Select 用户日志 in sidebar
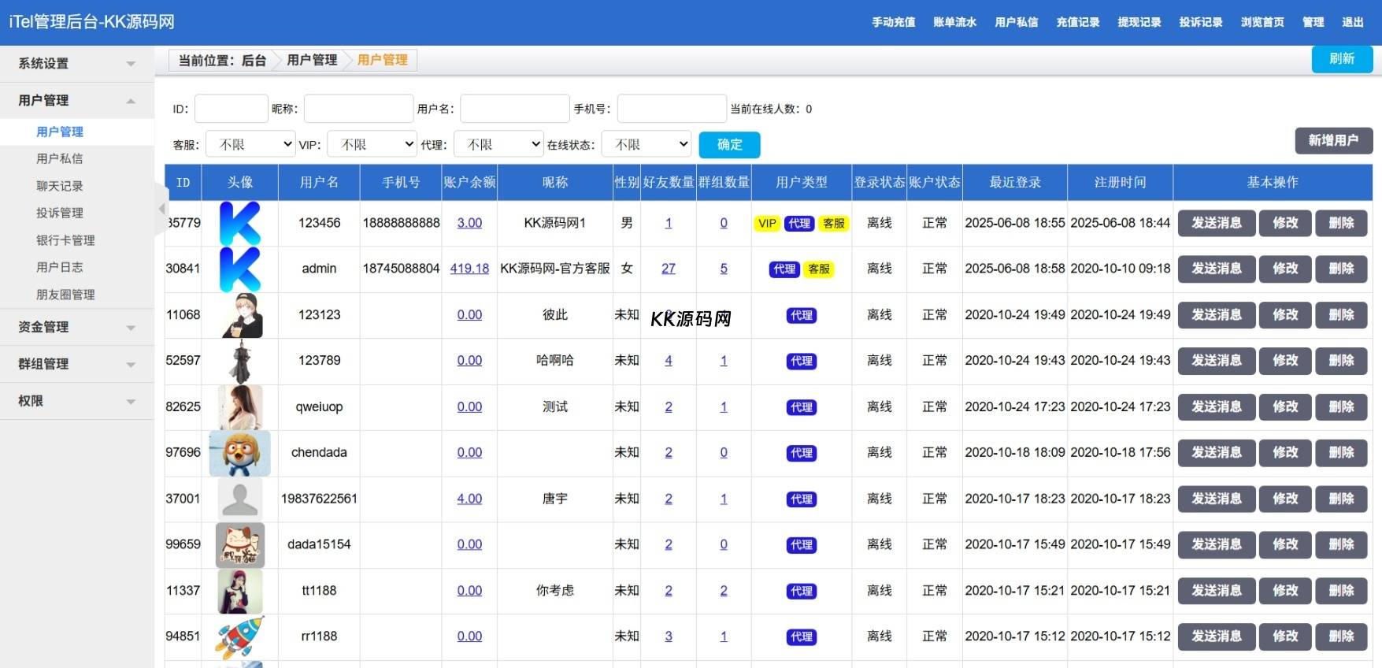1382x668 pixels. pyautogui.click(x=60, y=268)
